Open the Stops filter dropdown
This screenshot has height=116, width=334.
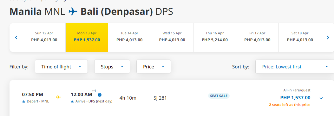pos(112,67)
